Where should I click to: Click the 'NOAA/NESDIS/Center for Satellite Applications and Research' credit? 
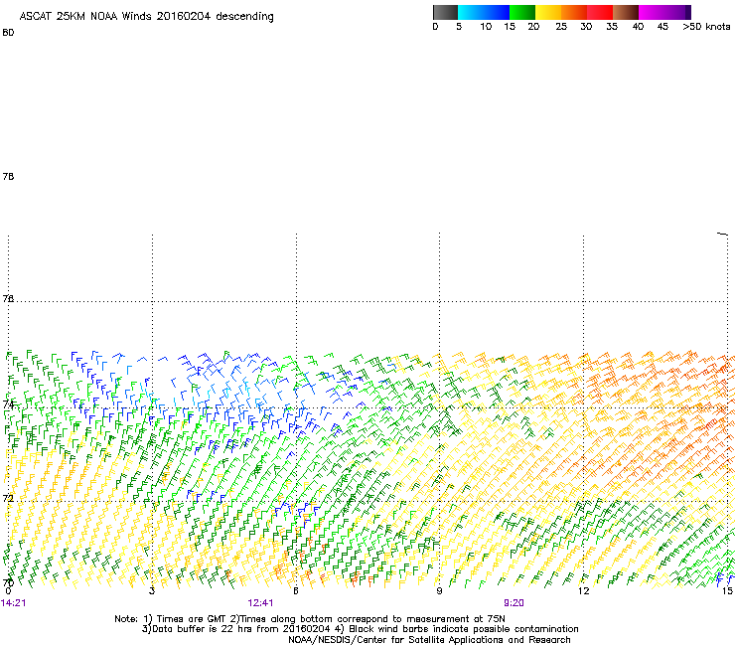coord(429,640)
